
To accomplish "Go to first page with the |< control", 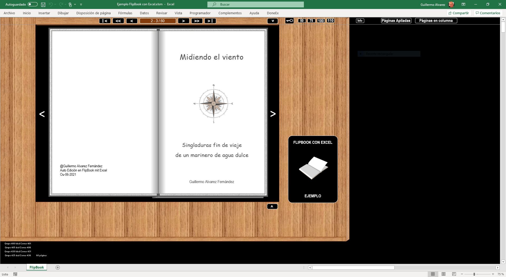I will [x=105, y=21].
